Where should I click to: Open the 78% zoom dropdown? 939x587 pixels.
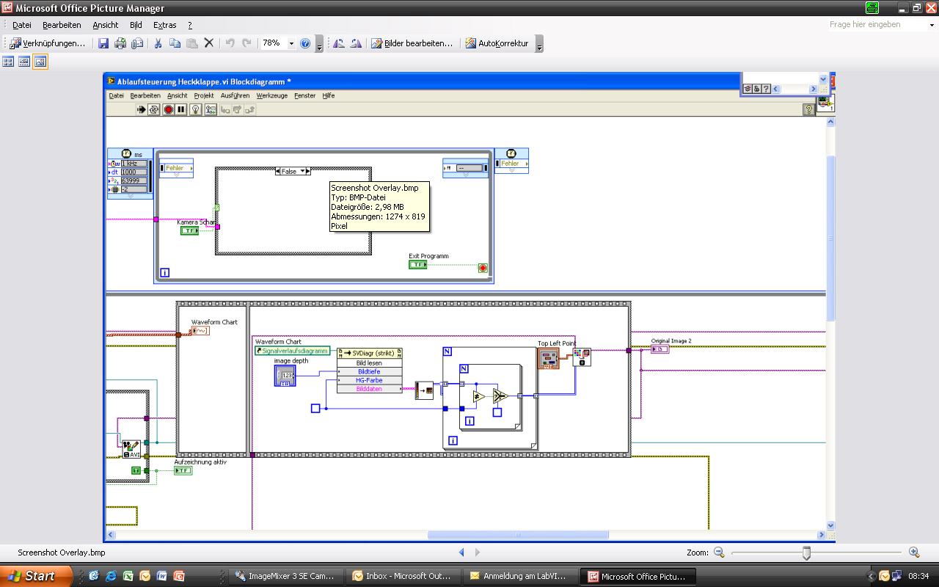coord(291,43)
